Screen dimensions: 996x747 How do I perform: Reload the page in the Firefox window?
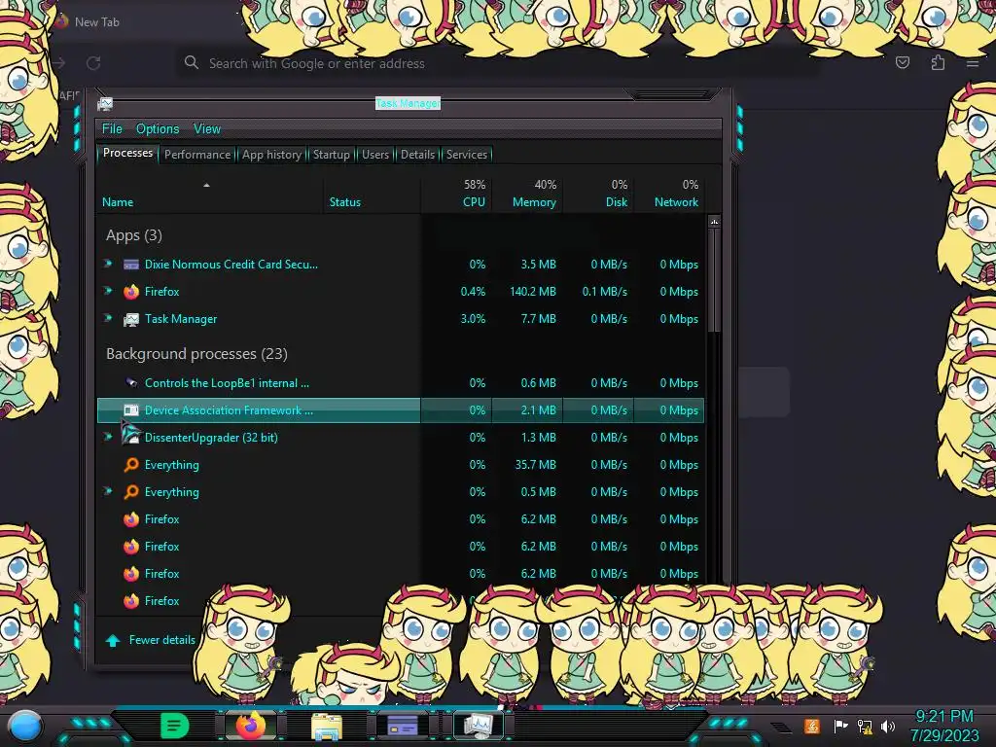(x=93, y=63)
